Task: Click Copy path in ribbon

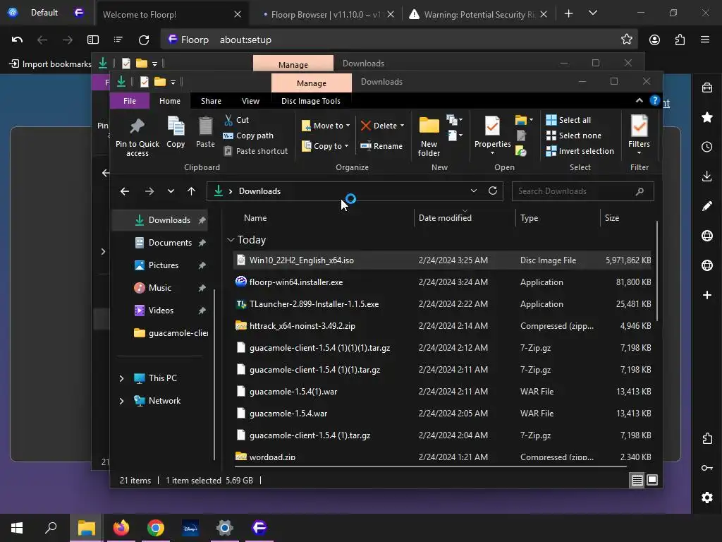Action: coord(248,135)
